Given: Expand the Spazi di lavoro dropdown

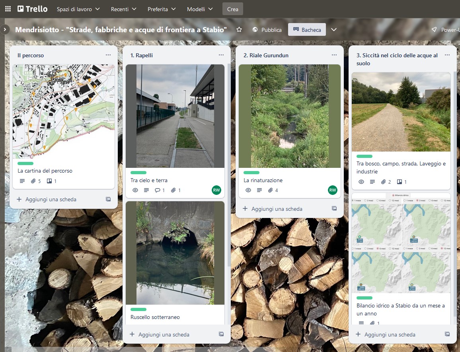Looking at the screenshot, I should point(78,9).
